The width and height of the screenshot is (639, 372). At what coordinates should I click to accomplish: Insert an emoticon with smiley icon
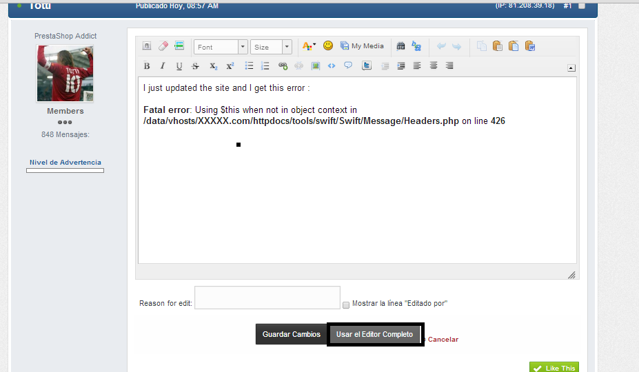328,46
